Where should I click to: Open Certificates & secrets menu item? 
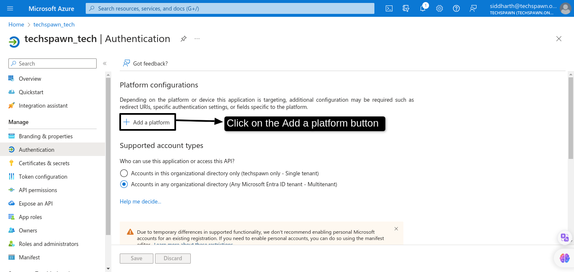click(x=44, y=163)
